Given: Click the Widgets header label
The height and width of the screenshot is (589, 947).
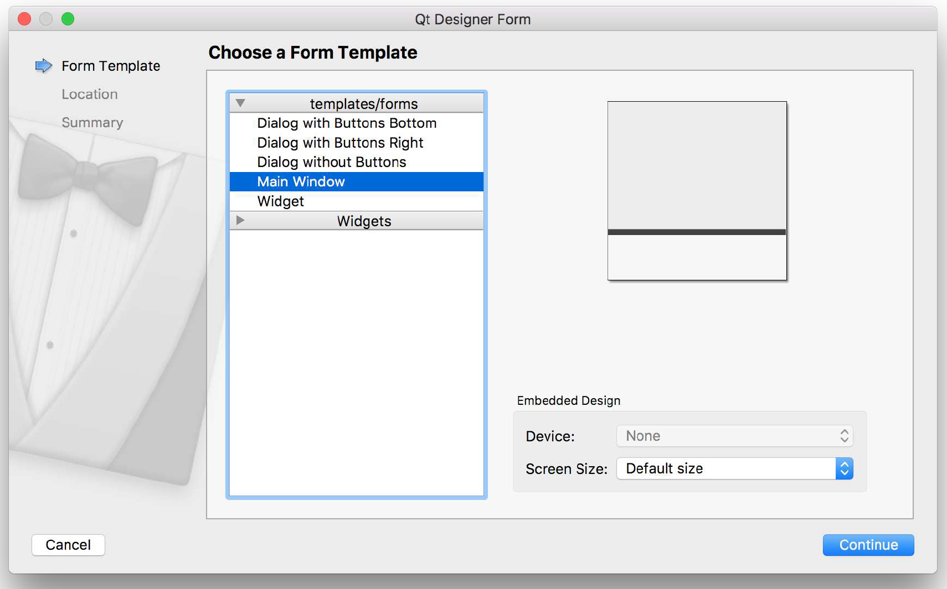Looking at the screenshot, I should [364, 221].
